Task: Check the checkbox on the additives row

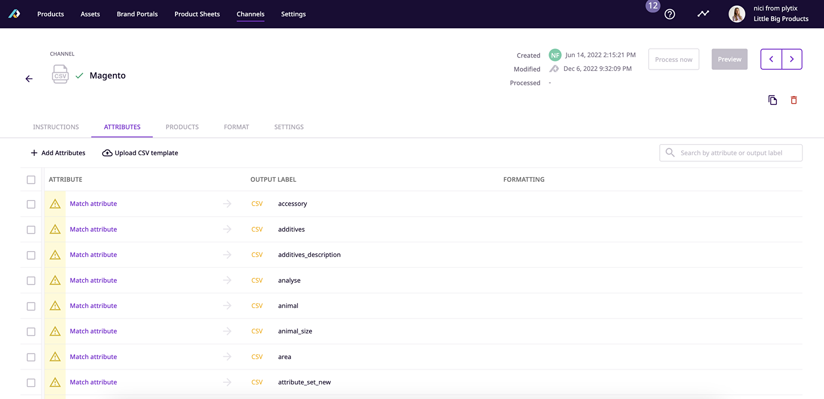Action: tap(30, 230)
